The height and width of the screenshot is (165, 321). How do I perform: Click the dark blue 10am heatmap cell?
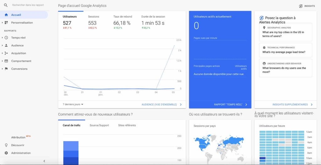click(262, 158)
